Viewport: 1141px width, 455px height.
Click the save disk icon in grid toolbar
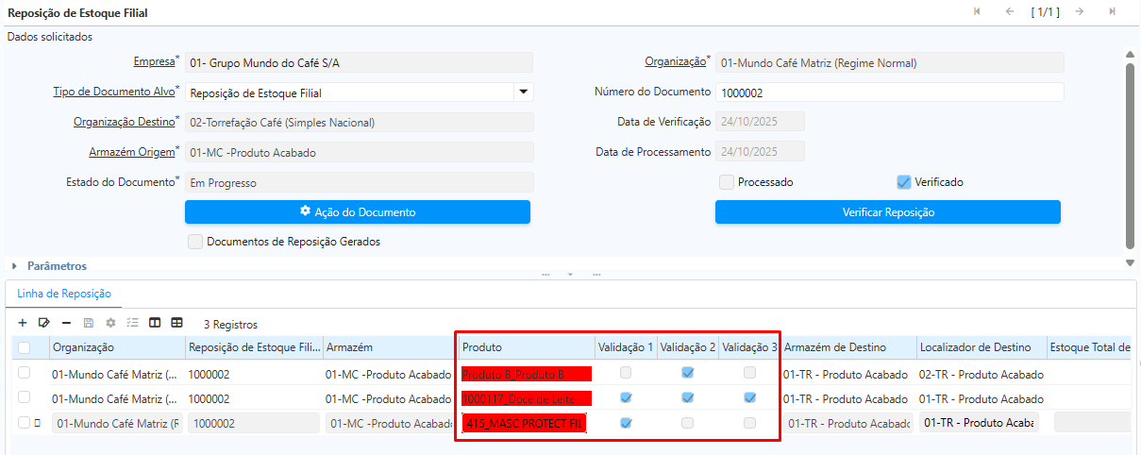[x=89, y=323]
